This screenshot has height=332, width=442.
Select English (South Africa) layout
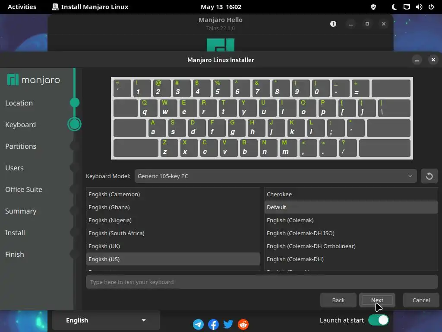click(x=173, y=233)
